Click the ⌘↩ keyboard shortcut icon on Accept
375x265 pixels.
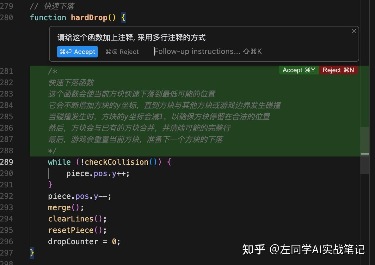pyautogui.click(x=65, y=51)
